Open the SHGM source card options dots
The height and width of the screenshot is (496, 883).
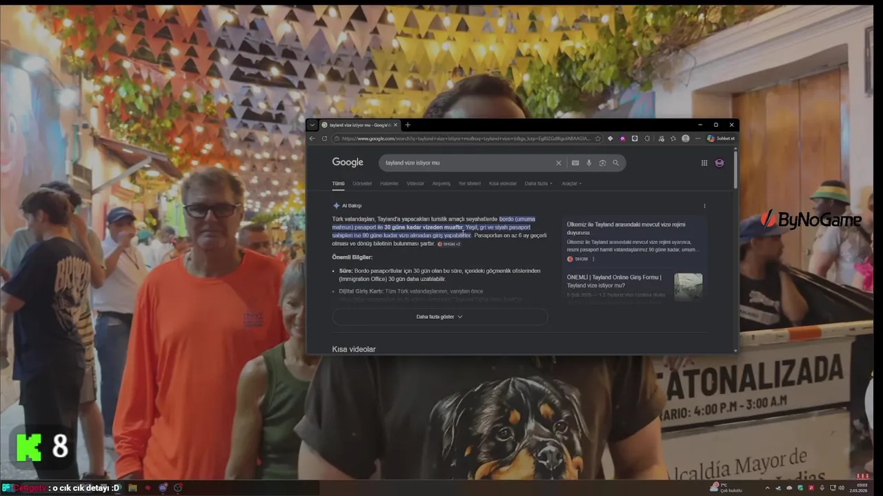(x=593, y=259)
